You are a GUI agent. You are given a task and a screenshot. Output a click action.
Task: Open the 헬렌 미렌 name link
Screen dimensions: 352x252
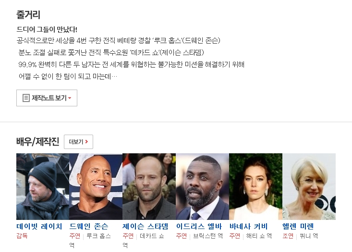click(298, 226)
